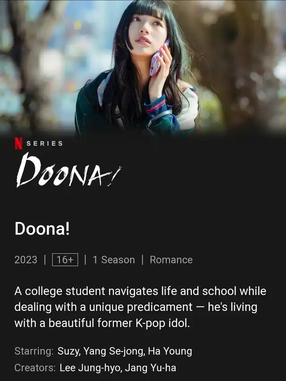Open the 1 Season label
The height and width of the screenshot is (381, 286).
[114, 260]
